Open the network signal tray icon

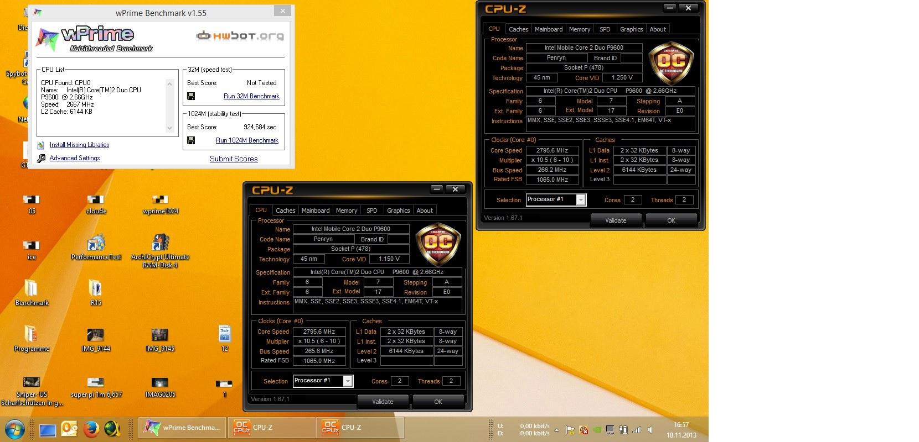click(x=637, y=430)
